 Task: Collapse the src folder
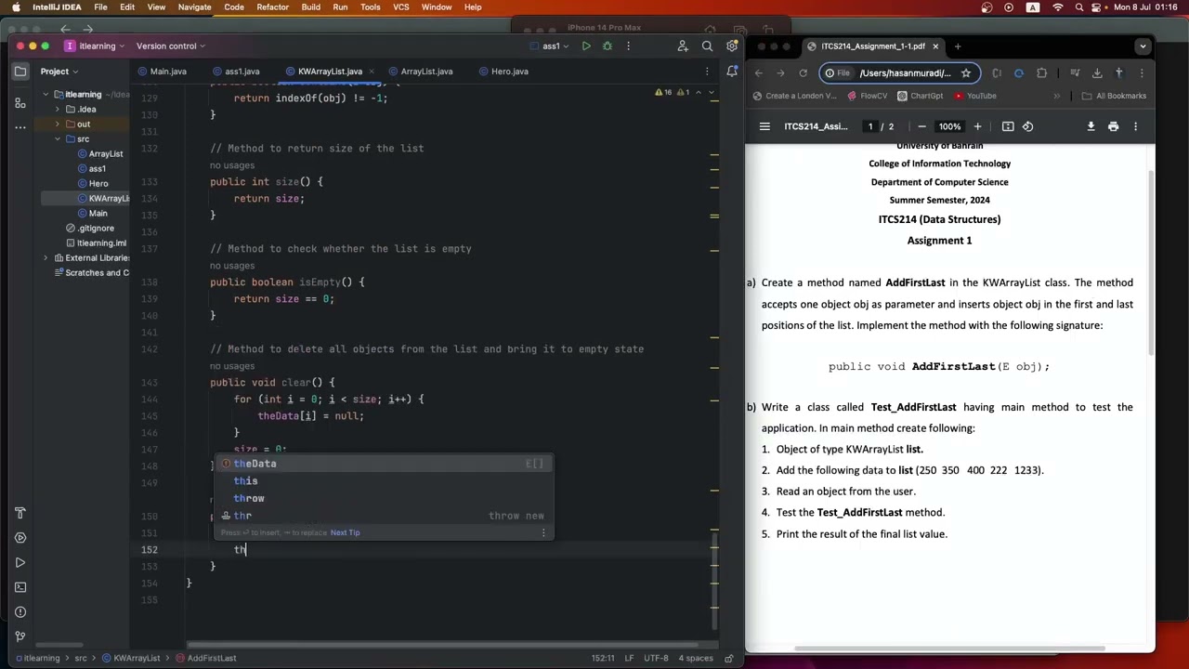point(58,139)
